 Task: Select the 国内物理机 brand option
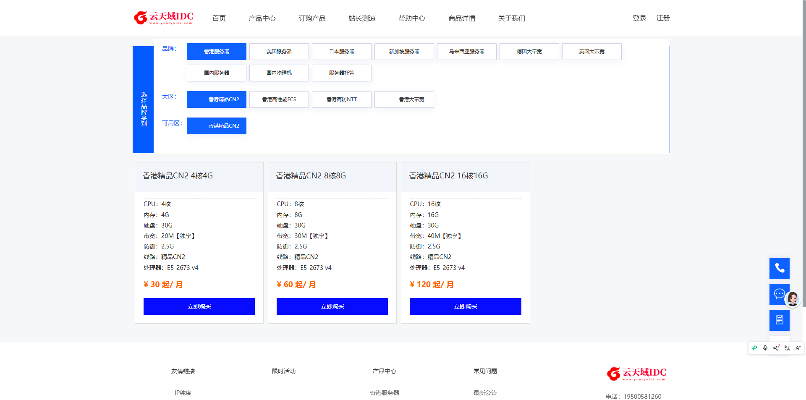click(279, 73)
